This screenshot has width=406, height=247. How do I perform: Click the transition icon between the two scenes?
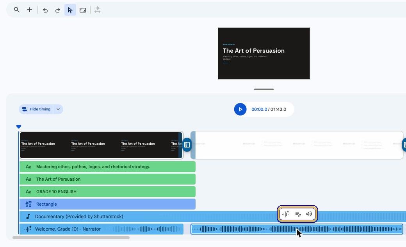187,145
